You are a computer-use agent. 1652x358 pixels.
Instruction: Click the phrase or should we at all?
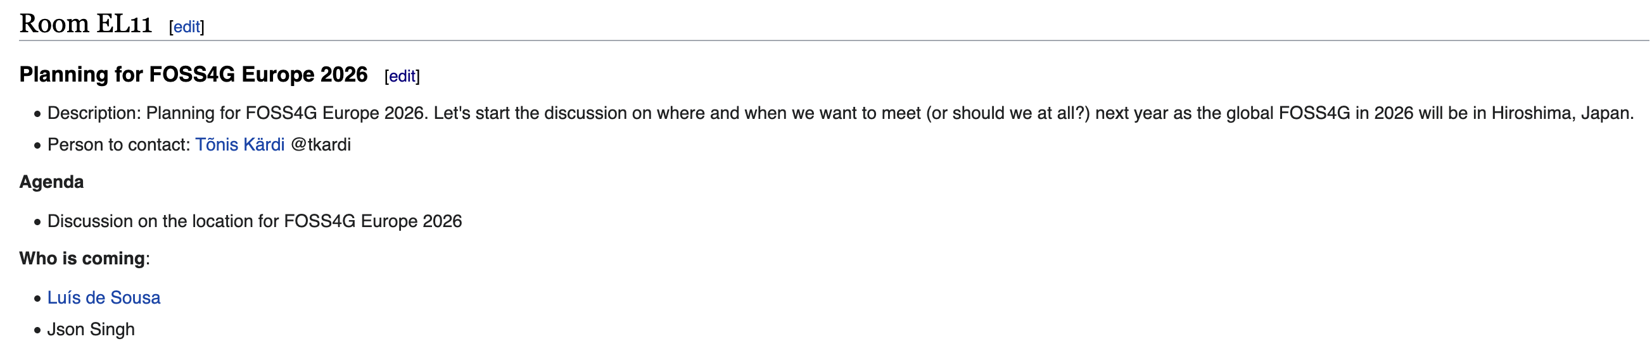(x=1008, y=113)
